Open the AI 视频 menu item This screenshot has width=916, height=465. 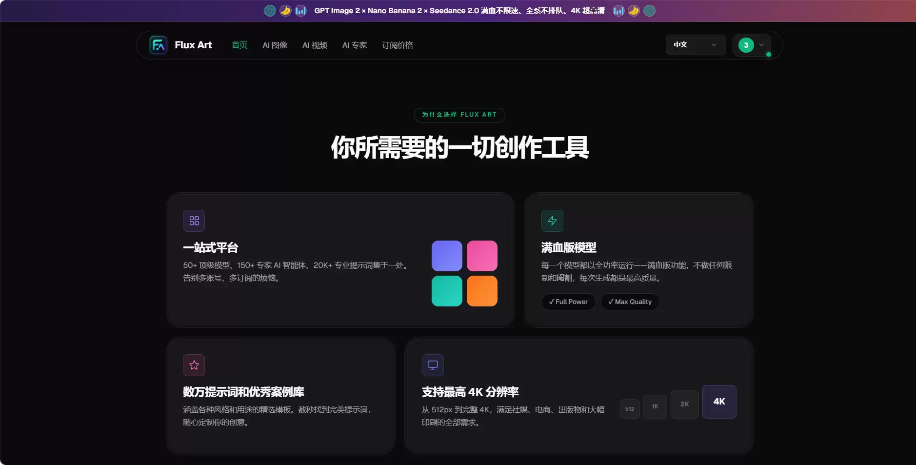[x=315, y=45]
